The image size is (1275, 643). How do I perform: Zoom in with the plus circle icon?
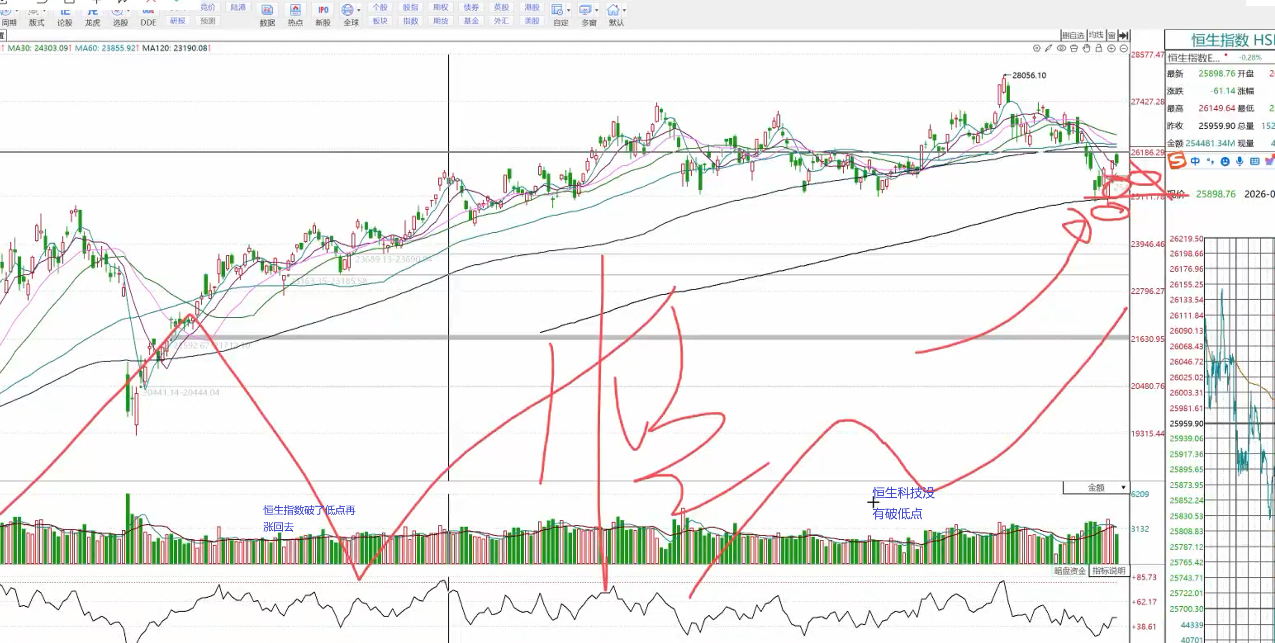pyautogui.click(x=1111, y=48)
